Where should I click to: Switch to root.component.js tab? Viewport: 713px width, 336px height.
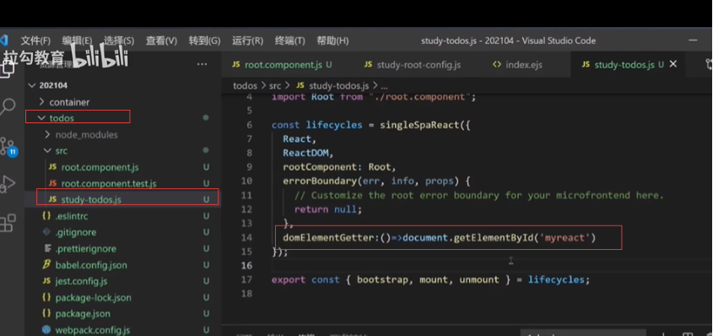pos(282,64)
